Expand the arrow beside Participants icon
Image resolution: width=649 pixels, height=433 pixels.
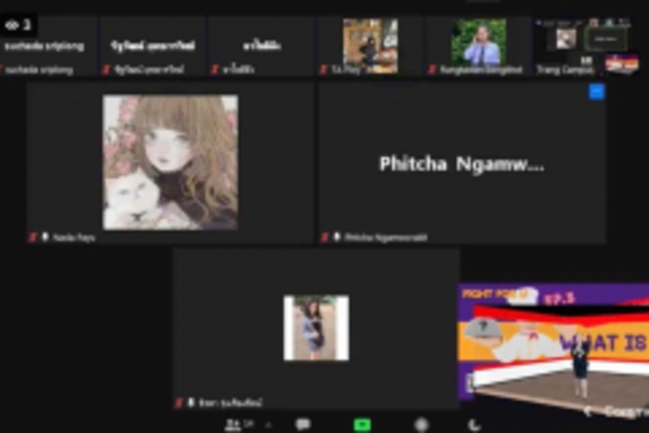(266, 425)
